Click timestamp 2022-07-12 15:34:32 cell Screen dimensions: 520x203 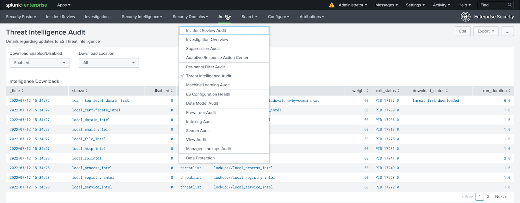[x=30, y=101]
